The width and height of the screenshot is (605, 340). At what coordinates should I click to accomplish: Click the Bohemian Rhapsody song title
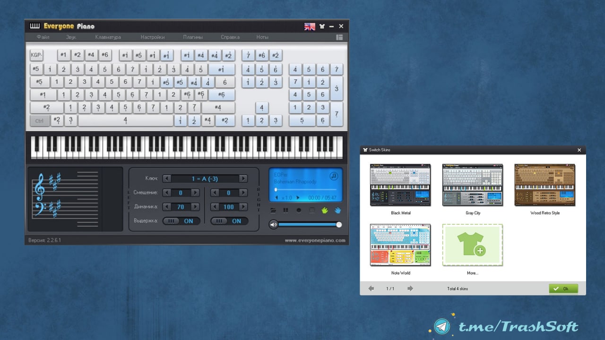[x=295, y=182]
